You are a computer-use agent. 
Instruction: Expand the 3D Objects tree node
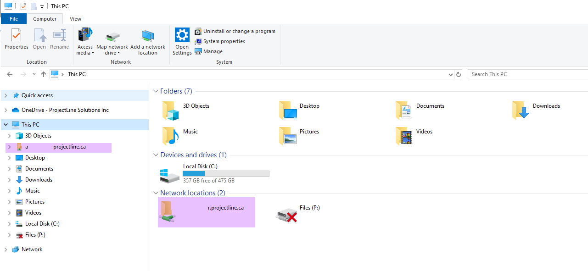[x=10, y=136]
